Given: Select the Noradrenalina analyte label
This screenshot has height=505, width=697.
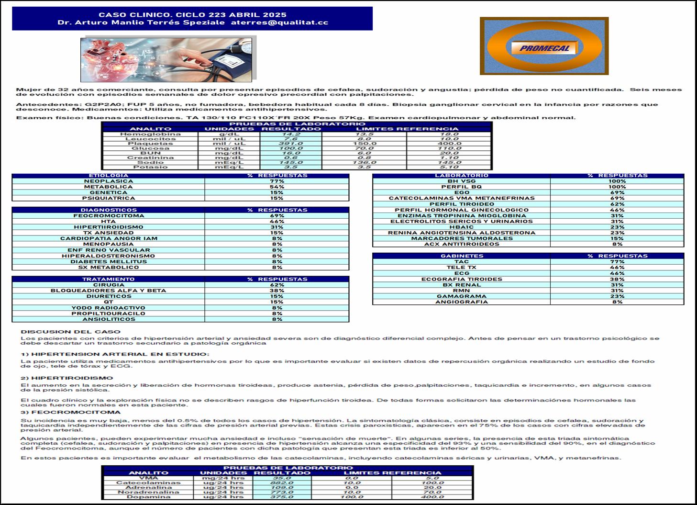Looking at the screenshot, I should (x=148, y=492).
